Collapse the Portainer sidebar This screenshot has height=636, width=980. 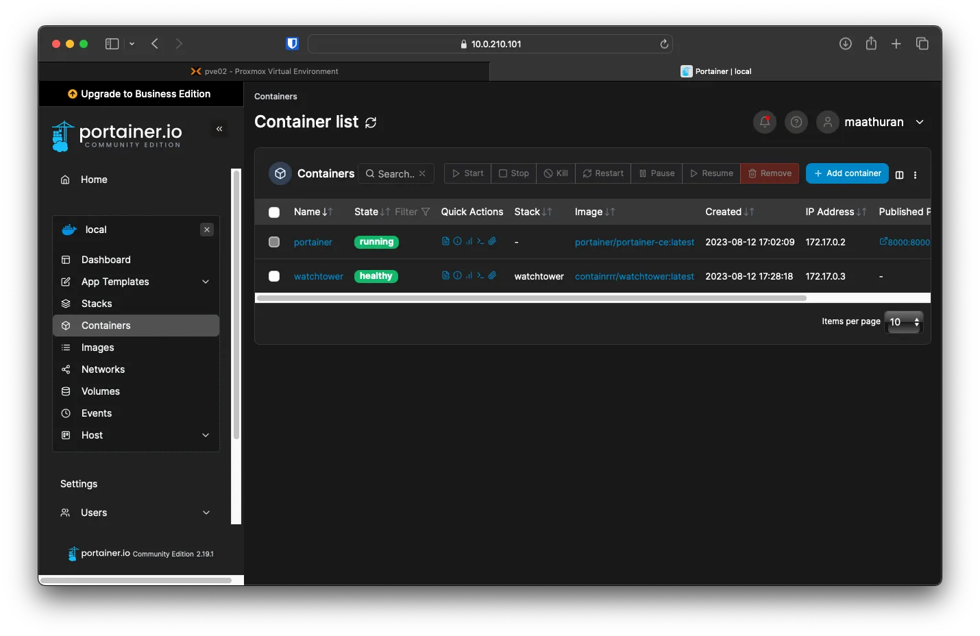coord(219,129)
